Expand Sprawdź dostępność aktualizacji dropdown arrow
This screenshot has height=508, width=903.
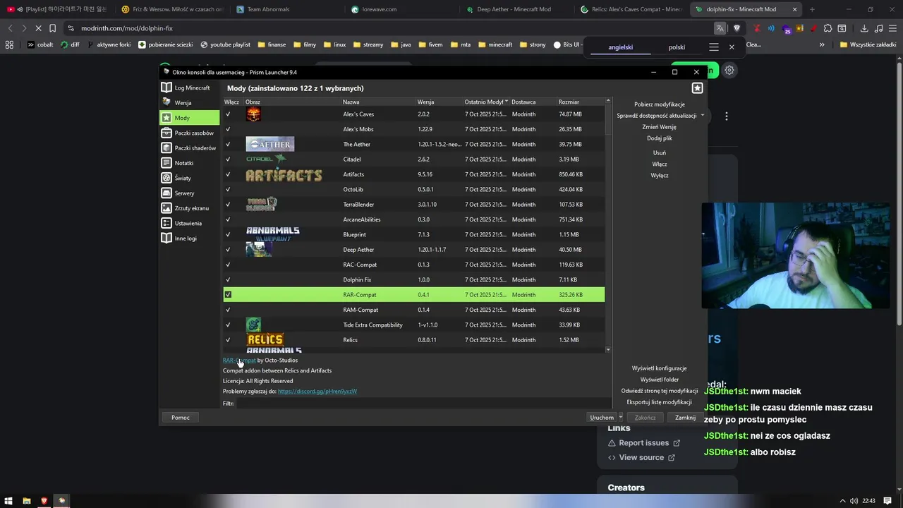point(703,116)
